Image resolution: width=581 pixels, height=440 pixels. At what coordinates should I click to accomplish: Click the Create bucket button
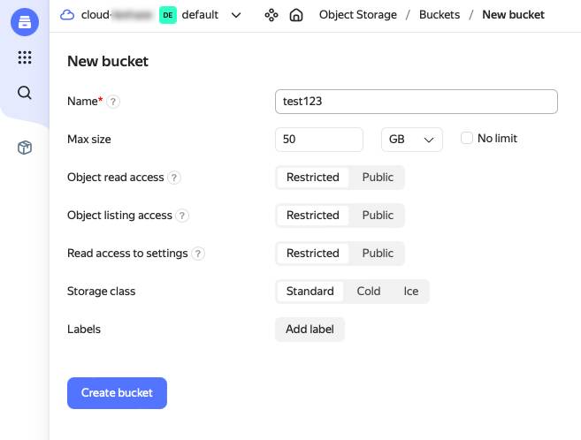(117, 393)
